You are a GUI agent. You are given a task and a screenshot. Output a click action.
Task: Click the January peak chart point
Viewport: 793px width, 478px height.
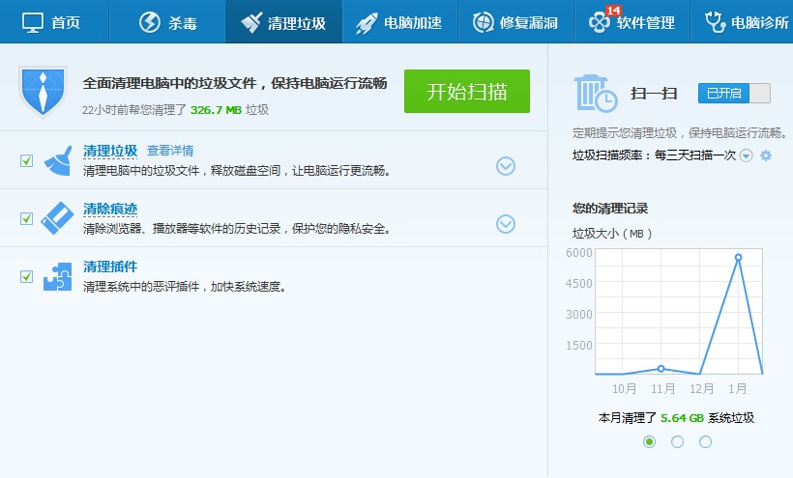(739, 258)
